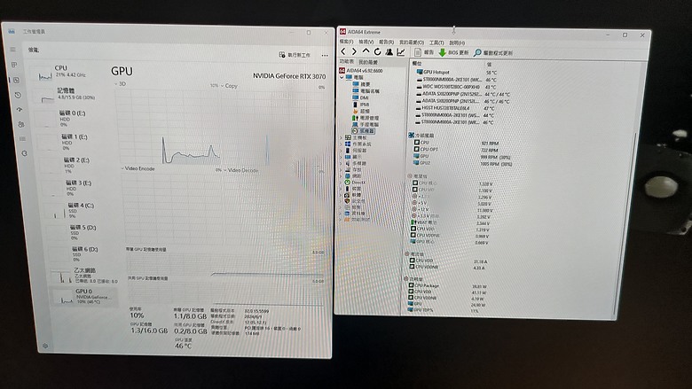The height and width of the screenshot is (389, 692).
Task: Switch to AIDA64 Favorites tab
Action: 367,62
